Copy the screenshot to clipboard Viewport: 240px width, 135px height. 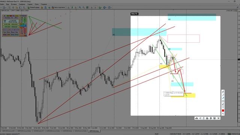[x=211, y=118]
